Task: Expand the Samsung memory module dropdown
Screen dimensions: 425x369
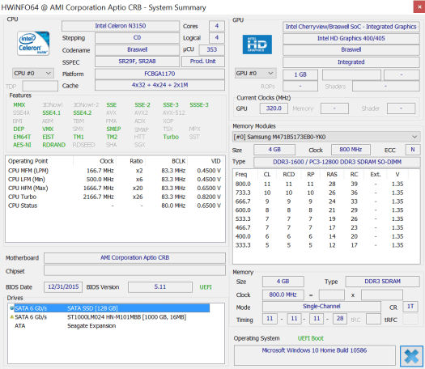Action: (x=326, y=137)
